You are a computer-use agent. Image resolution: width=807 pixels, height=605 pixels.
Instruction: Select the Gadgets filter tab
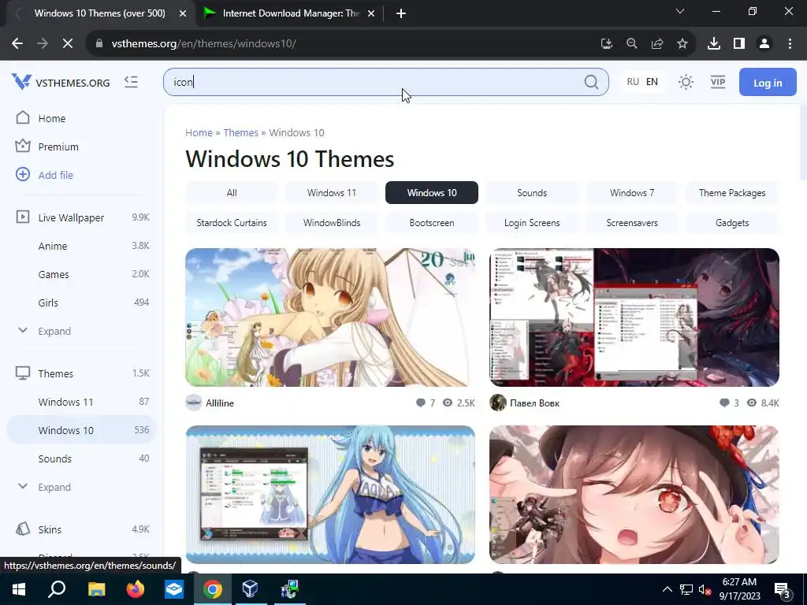[x=732, y=223]
